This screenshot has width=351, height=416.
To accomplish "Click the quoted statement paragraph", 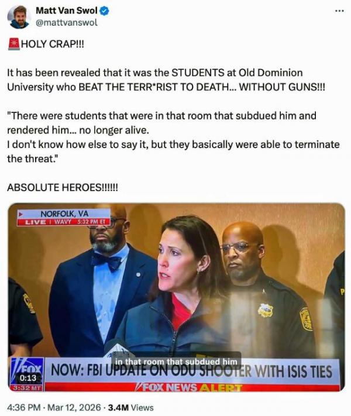I will [173, 137].
